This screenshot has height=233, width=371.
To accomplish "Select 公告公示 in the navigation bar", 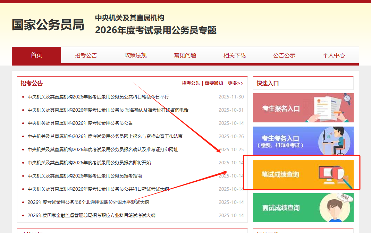I will (x=284, y=55).
